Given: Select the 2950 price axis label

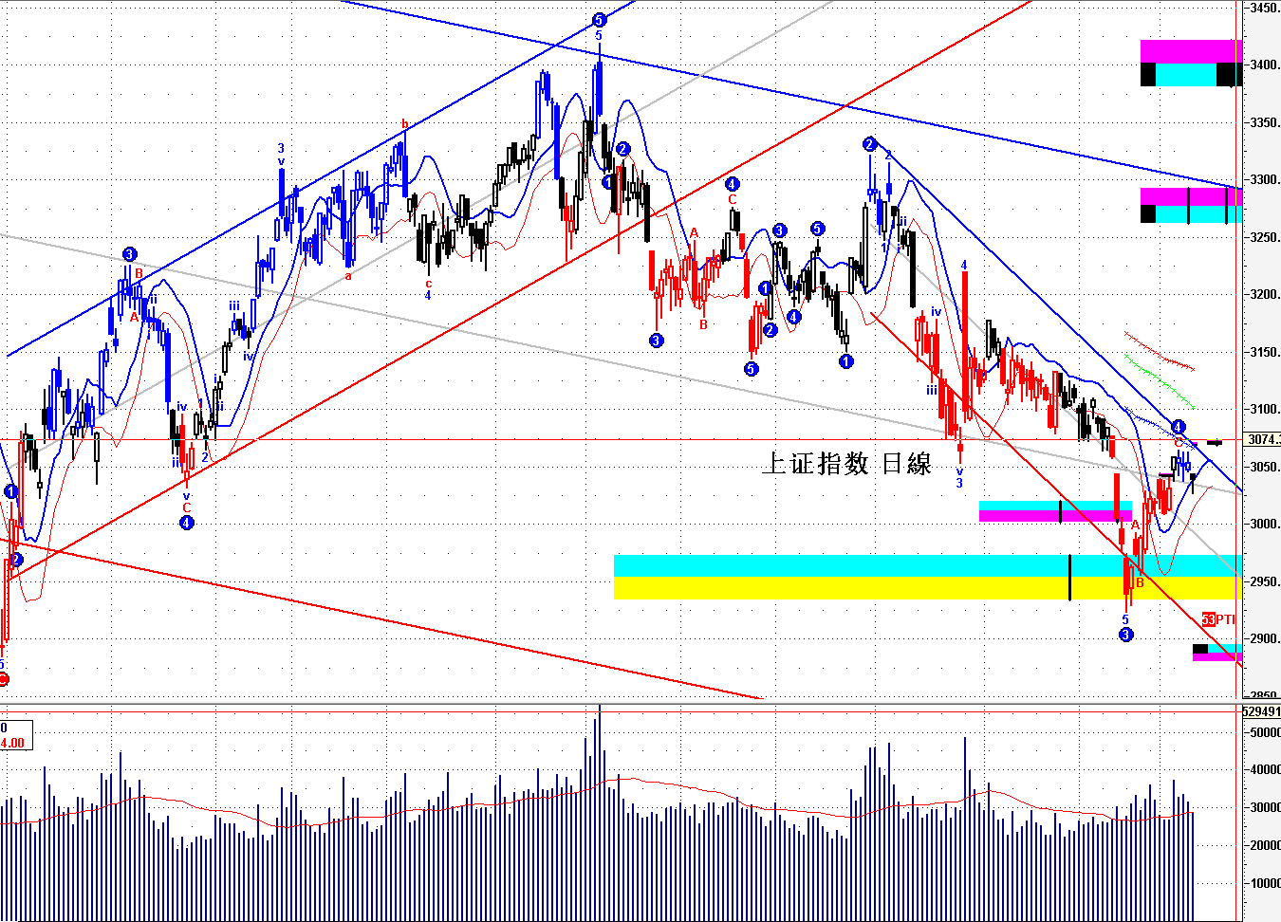Looking at the screenshot, I should click(x=1263, y=581).
